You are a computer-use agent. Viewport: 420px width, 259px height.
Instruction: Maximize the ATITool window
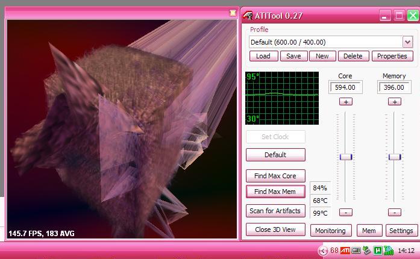click(399, 16)
